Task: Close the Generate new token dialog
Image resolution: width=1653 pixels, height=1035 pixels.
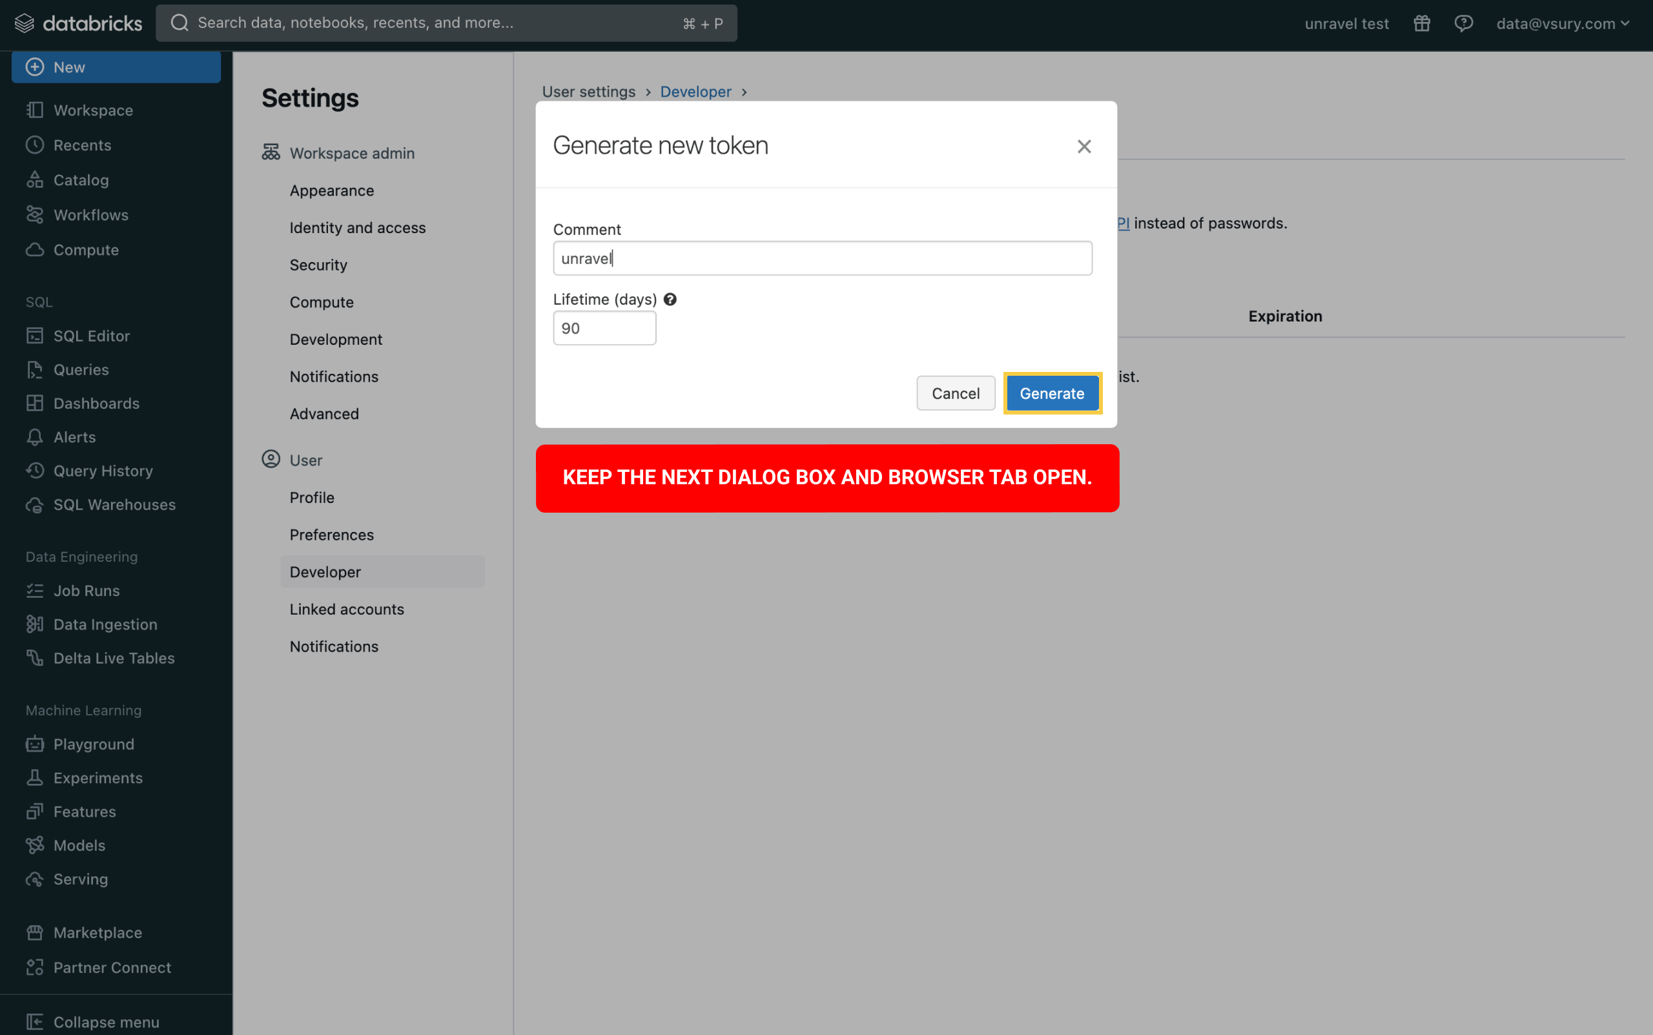Action: point(1083,147)
